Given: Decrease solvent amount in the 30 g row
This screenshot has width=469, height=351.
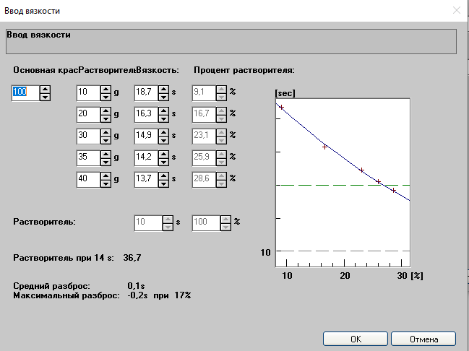Looking at the screenshot, I should pyautogui.click(x=106, y=140).
